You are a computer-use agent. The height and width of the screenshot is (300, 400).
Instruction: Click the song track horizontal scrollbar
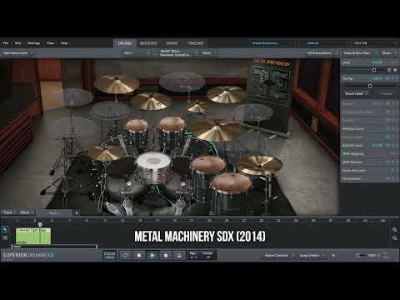[x=54, y=247]
